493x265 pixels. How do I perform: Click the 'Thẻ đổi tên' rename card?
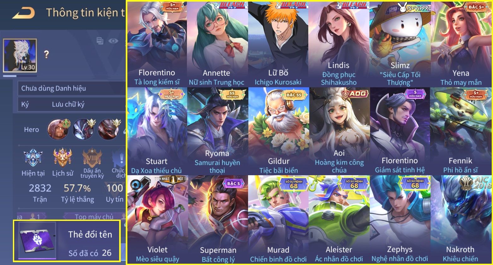[x=67, y=241]
